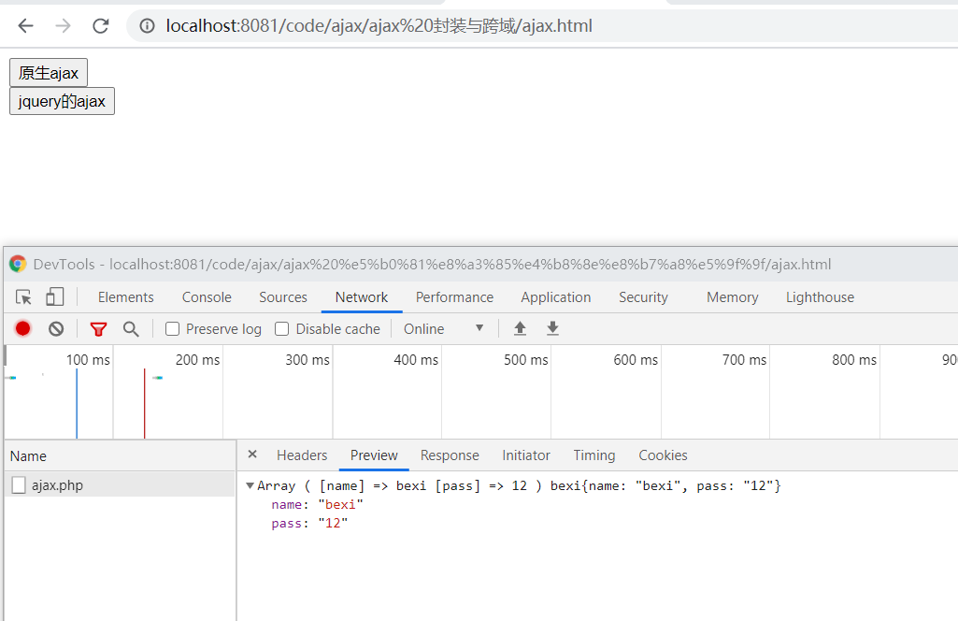958x621 pixels.
Task: Close the request details pane
Action: pyautogui.click(x=252, y=455)
